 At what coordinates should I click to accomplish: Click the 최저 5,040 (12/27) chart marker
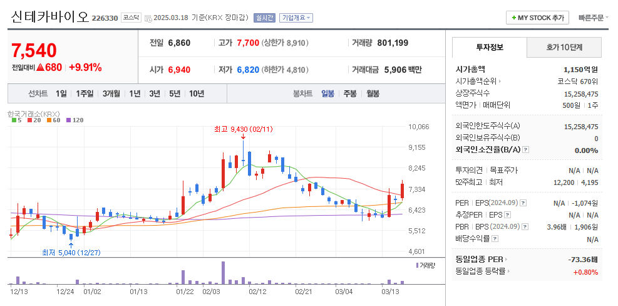click(71, 253)
